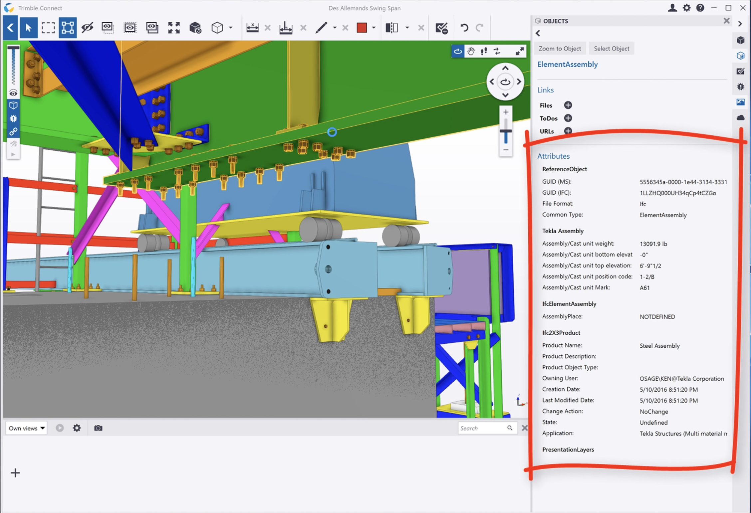Activate the walk footsteps mode
Image resolution: width=751 pixels, height=513 pixels.
484,51
